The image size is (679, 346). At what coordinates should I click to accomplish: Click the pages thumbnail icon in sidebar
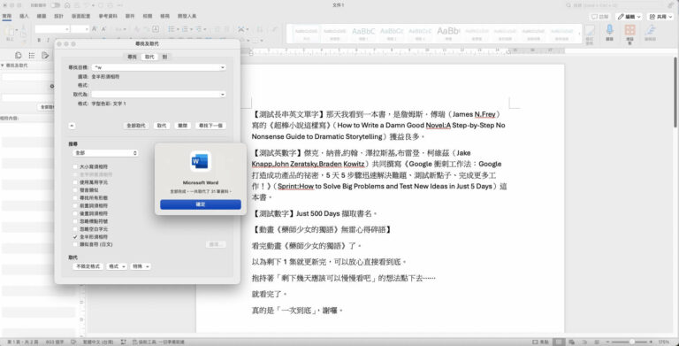coord(19,56)
